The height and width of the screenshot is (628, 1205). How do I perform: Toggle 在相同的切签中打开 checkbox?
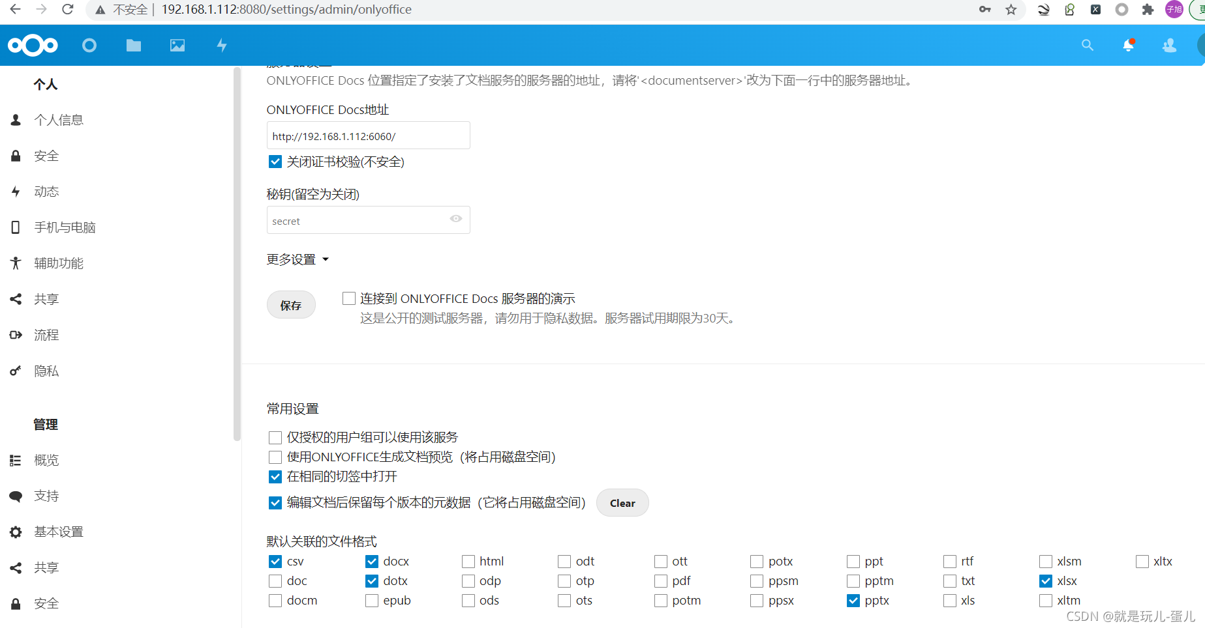(x=275, y=476)
